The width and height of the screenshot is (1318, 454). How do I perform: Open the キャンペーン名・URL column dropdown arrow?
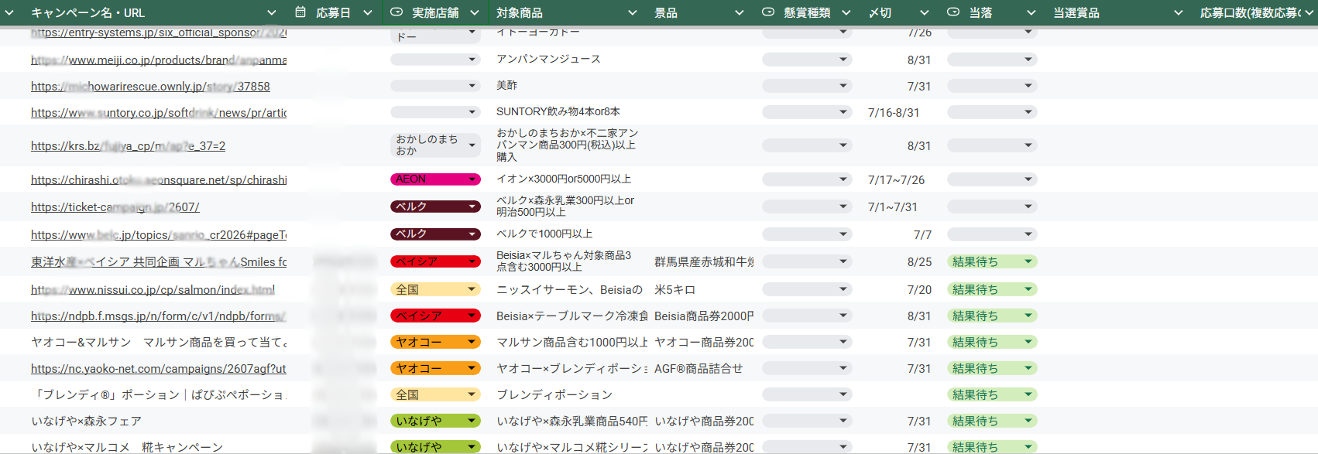(272, 13)
